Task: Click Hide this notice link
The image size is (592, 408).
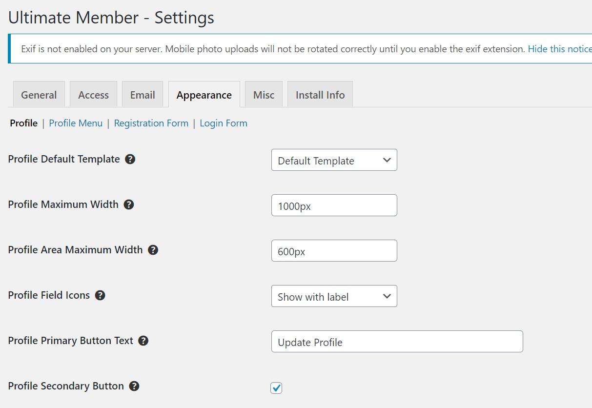Action: tap(559, 48)
